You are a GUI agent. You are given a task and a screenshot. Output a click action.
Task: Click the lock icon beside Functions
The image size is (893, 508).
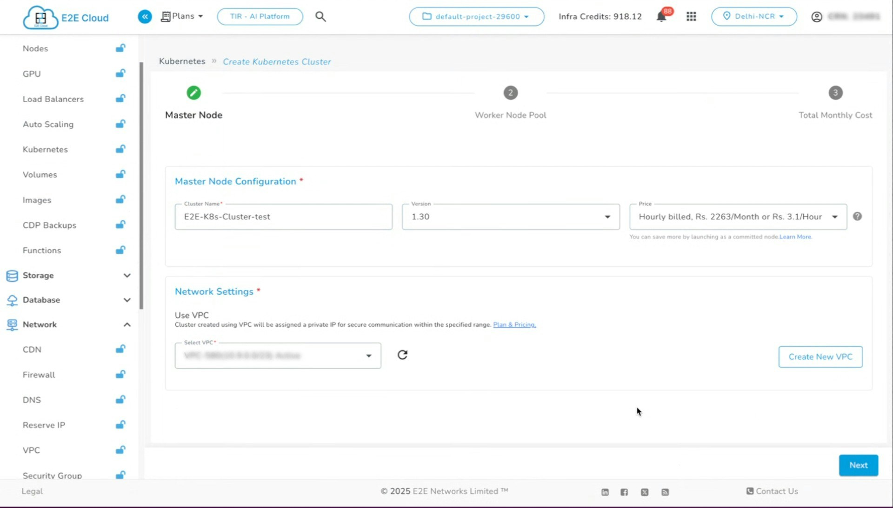coord(120,250)
